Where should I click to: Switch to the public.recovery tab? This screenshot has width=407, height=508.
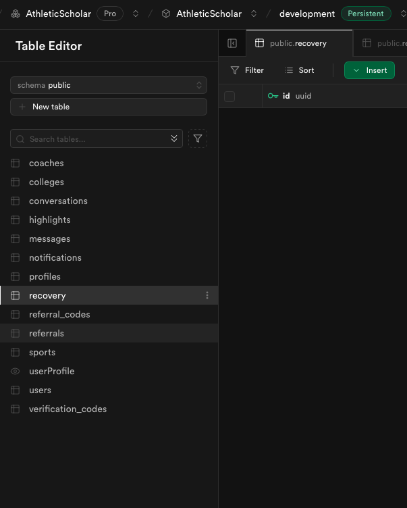click(298, 43)
